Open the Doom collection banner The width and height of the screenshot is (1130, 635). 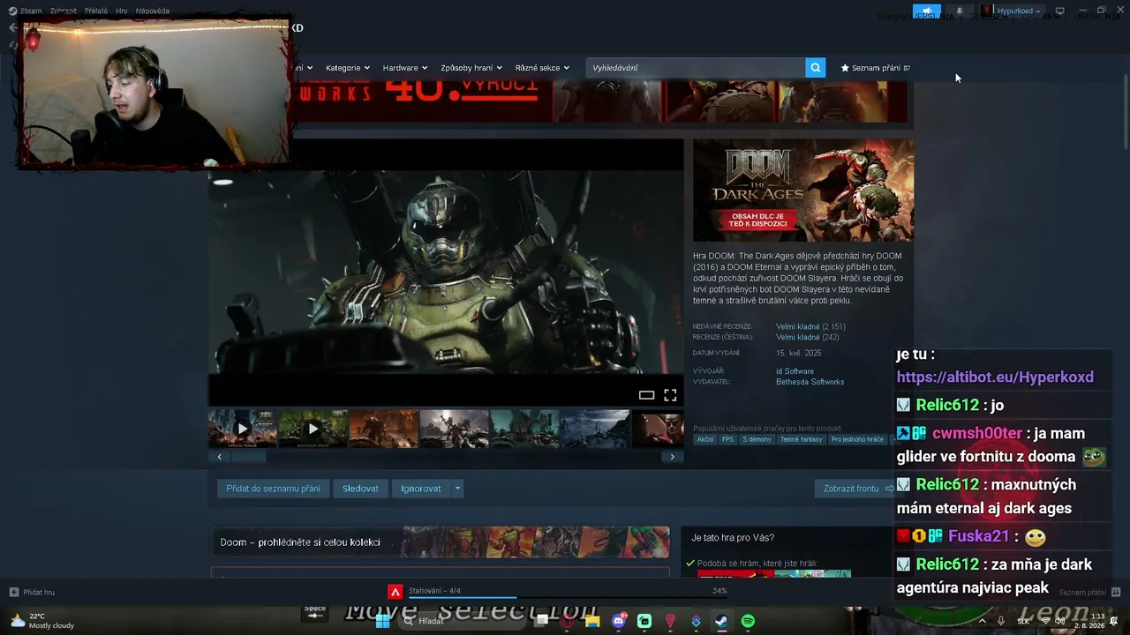click(441, 542)
